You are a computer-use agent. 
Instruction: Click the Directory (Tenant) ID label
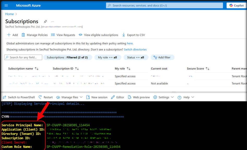[x=21, y=134]
